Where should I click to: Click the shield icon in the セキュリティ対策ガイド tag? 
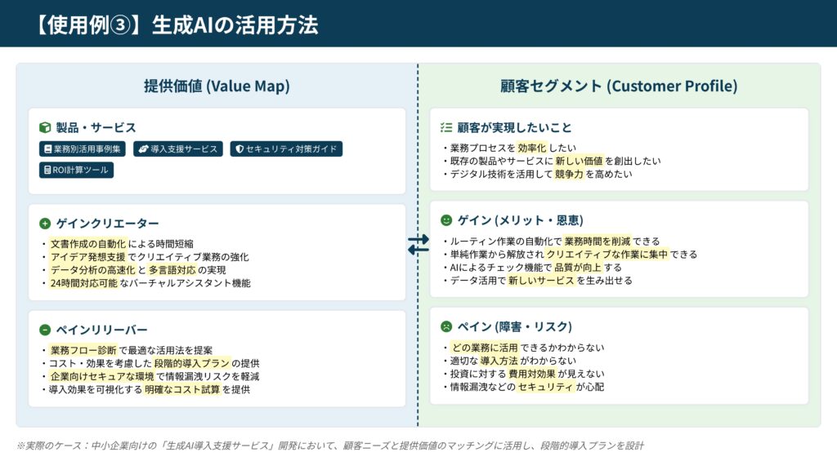pos(239,149)
